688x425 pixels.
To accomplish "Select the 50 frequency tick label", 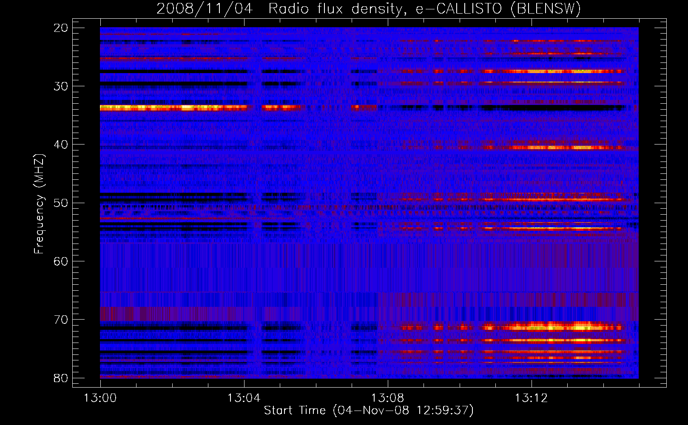I will (61, 203).
